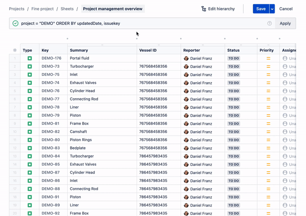Click Daniel Franz avatar in DEMO-78 row
This screenshot has width=306, height=216.
[186, 107]
